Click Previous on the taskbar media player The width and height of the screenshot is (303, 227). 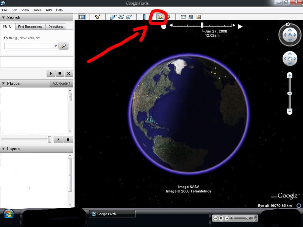click(x=215, y=218)
